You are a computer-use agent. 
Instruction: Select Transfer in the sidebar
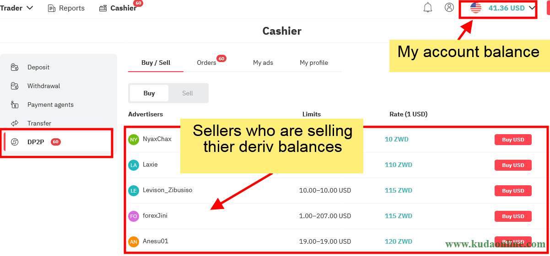[x=39, y=123]
